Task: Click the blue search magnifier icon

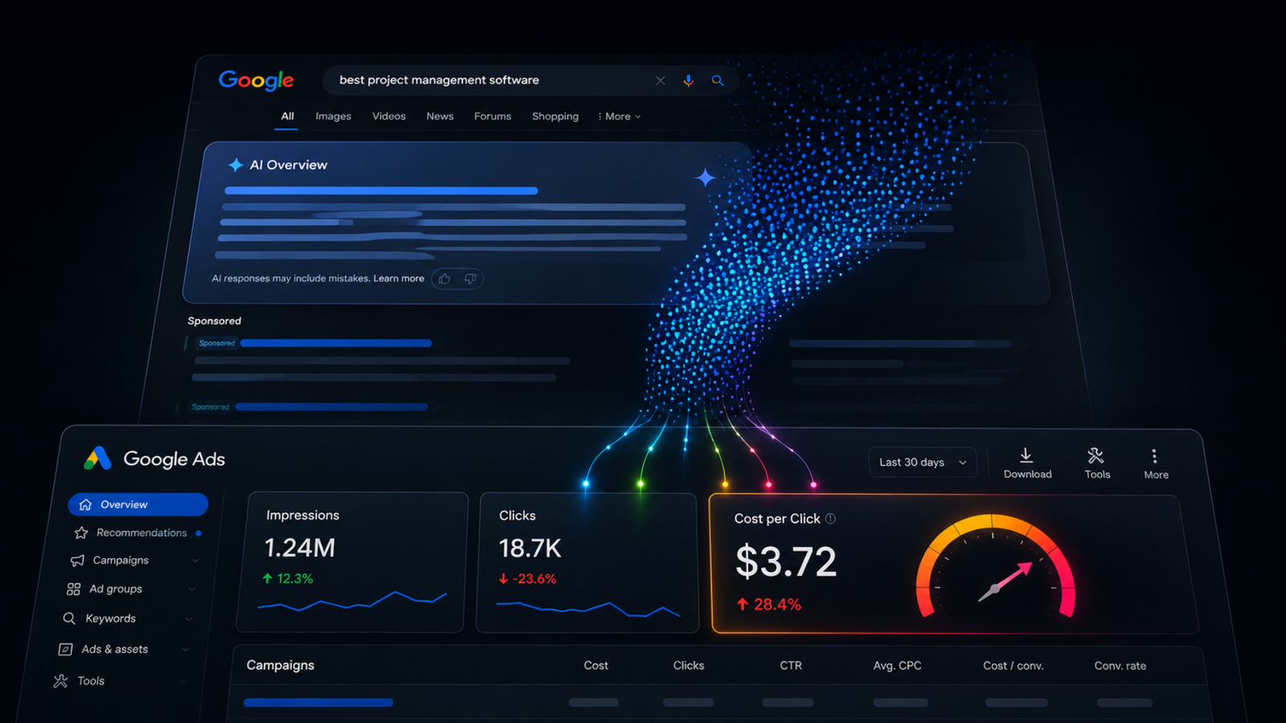Action: click(718, 80)
